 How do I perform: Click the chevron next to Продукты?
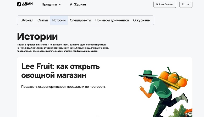[60, 4]
